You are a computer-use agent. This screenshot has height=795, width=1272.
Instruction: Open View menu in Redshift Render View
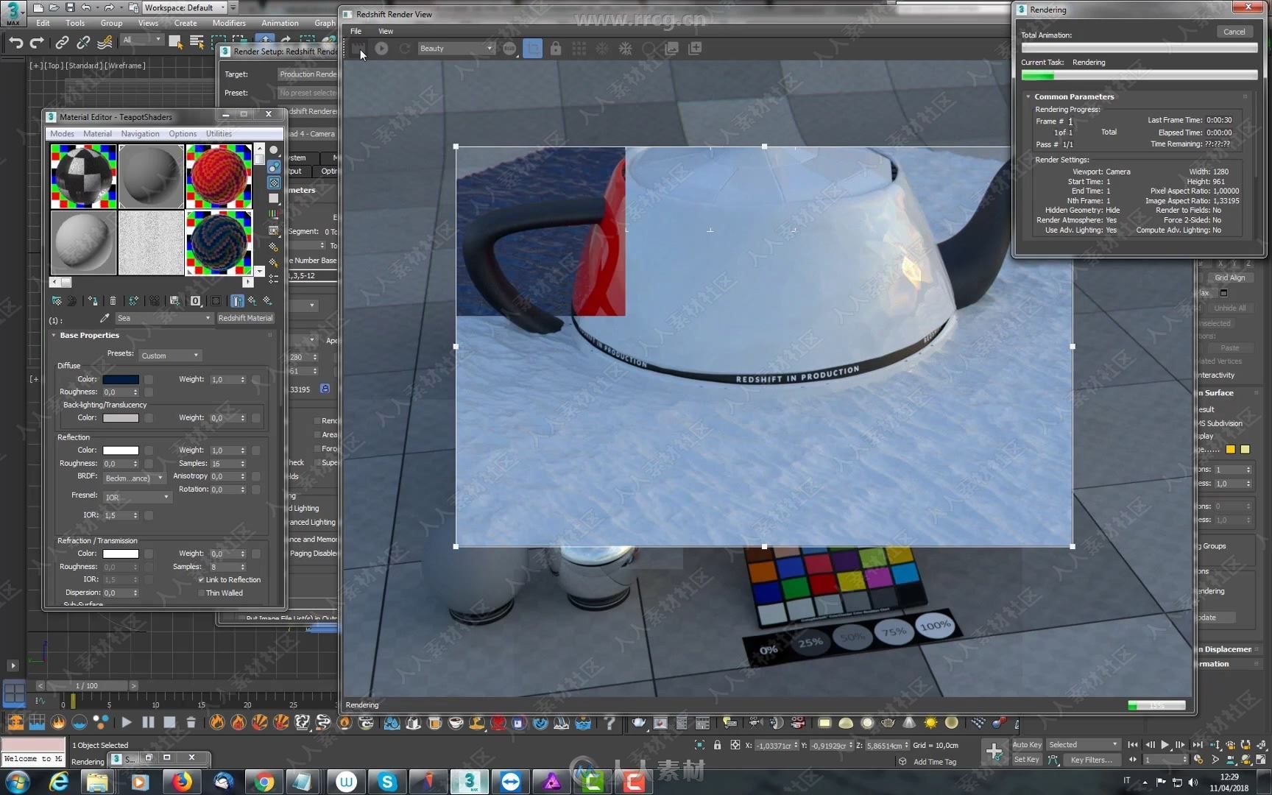[386, 32]
